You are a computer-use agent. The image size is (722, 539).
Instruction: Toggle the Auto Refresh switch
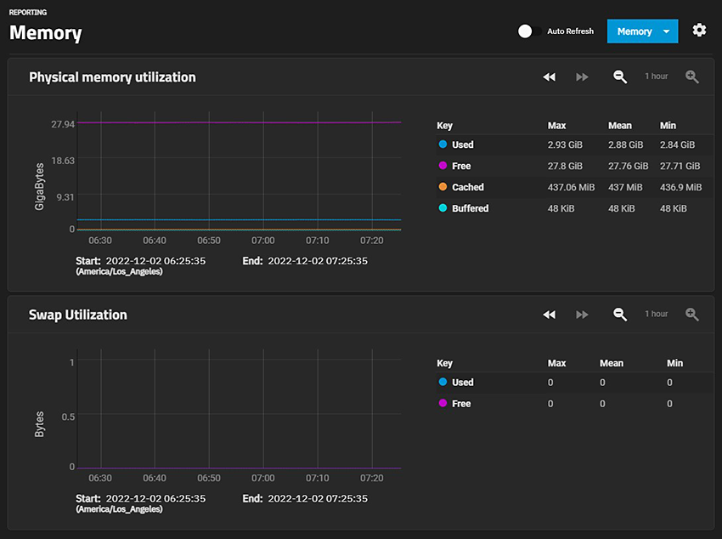(529, 31)
